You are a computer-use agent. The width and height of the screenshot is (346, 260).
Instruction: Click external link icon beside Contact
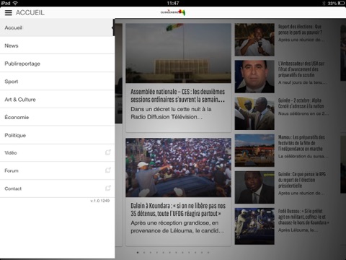[108, 188]
